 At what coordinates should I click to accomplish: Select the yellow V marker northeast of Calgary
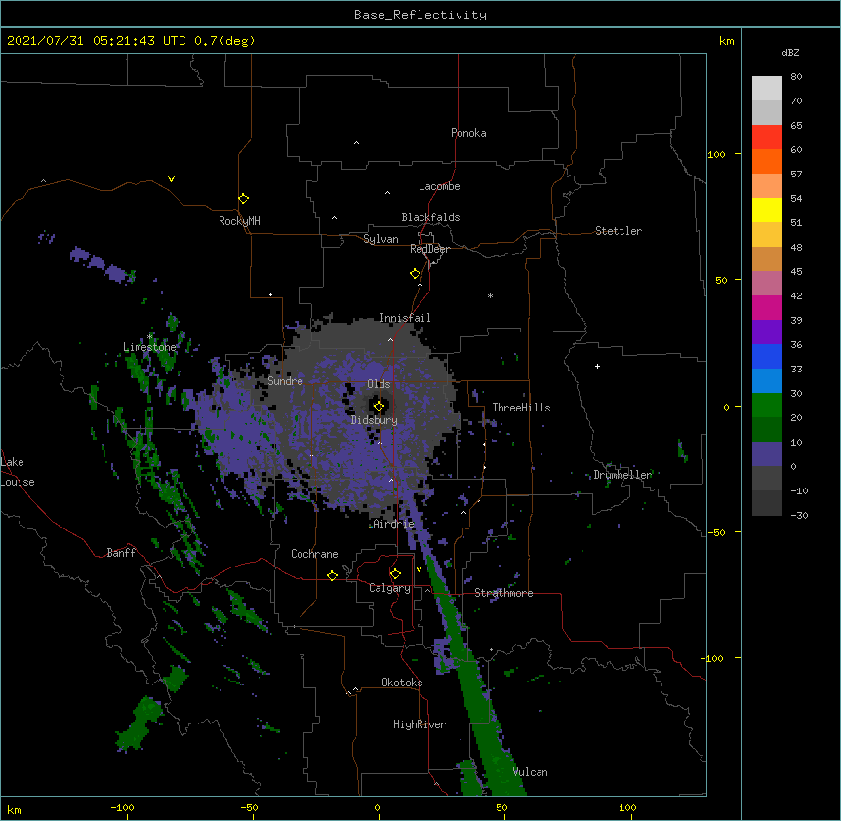coord(419,569)
